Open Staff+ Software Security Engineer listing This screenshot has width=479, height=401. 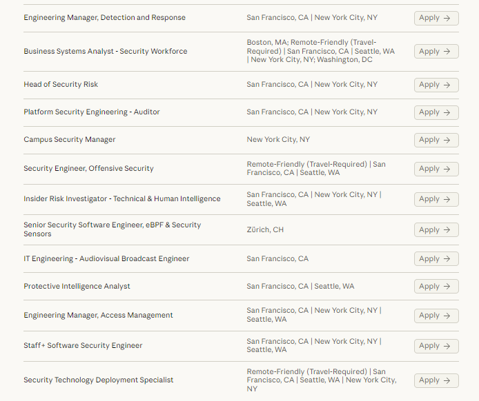pyautogui.click(x=83, y=346)
